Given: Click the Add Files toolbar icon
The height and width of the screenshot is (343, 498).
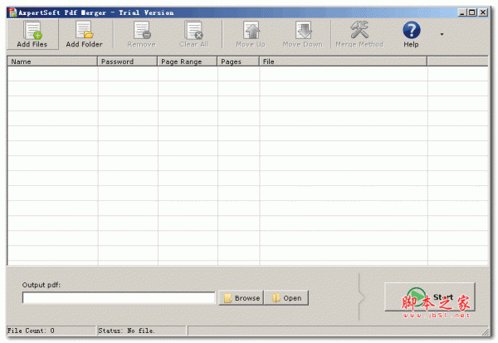Looking at the screenshot, I should (x=32, y=34).
